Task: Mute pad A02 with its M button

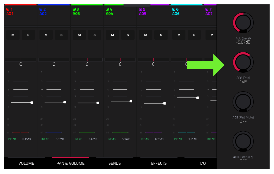Action: [x=46, y=35]
